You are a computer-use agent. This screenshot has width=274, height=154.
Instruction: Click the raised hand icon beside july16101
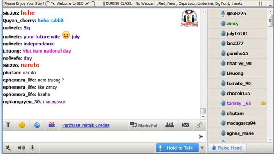[223, 33]
